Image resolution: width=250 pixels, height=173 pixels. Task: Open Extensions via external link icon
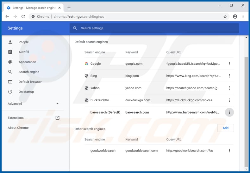click(x=57, y=118)
